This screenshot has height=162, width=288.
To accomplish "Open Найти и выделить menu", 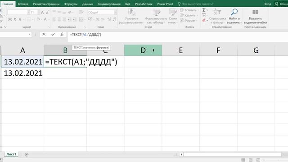I will click(x=234, y=16).
